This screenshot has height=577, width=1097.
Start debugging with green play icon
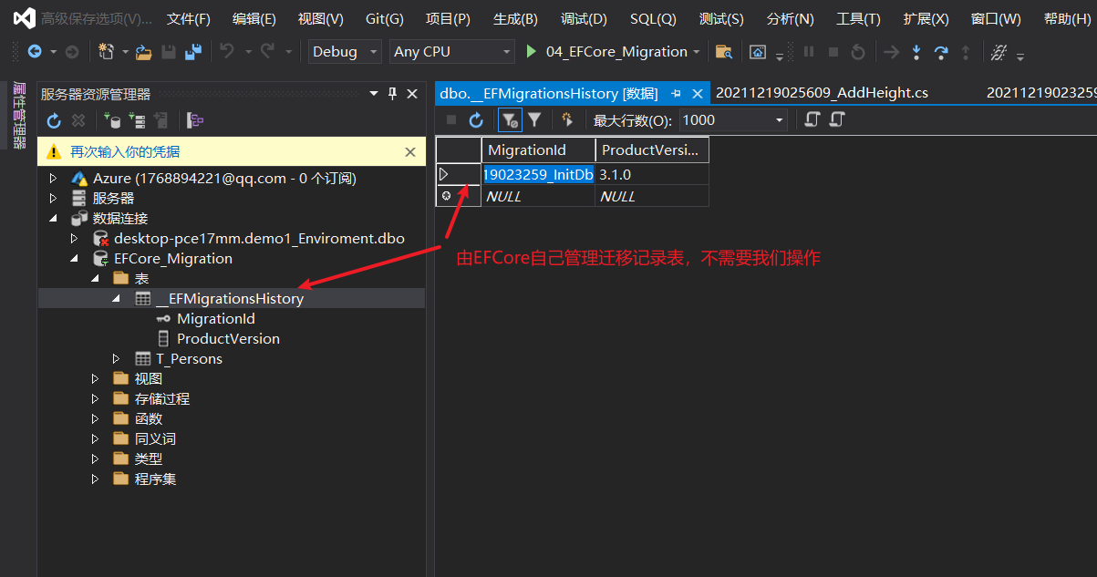tap(532, 52)
